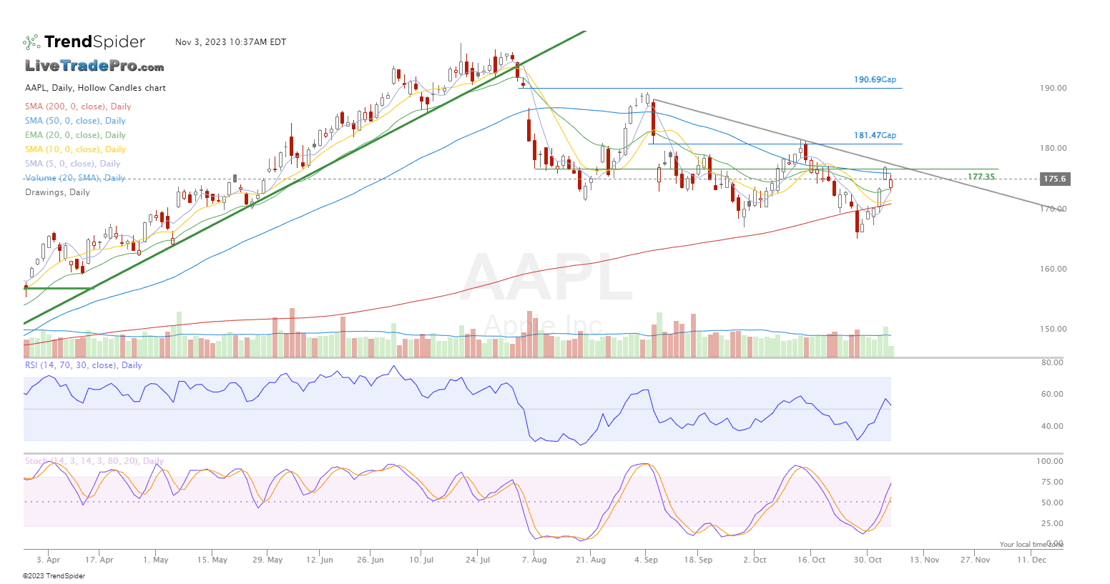The height and width of the screenshot is (584, 1110).
Task: Click the 10. Jul date label
Action: point(421,560)
